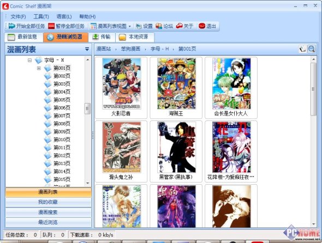Click the 漫画列表 bottom panel button
This screenshot has width=322, height=243.
click(x=48, y=192)
